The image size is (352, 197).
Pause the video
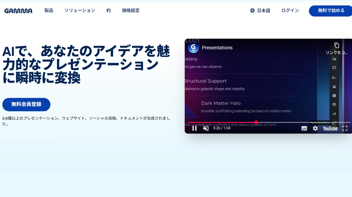point(194,128)
